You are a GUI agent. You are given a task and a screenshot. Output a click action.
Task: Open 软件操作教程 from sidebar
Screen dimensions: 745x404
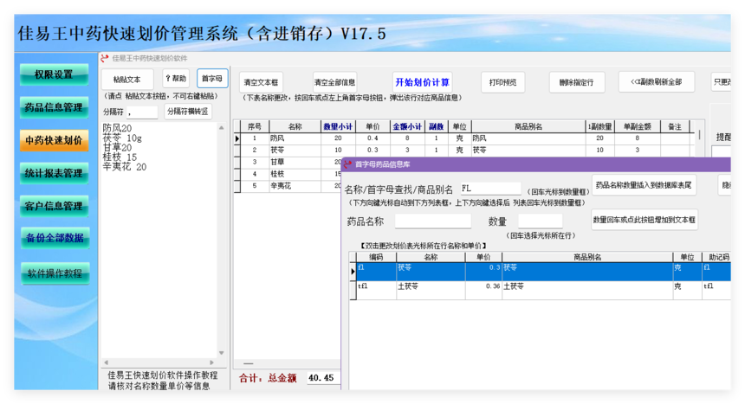55,273
